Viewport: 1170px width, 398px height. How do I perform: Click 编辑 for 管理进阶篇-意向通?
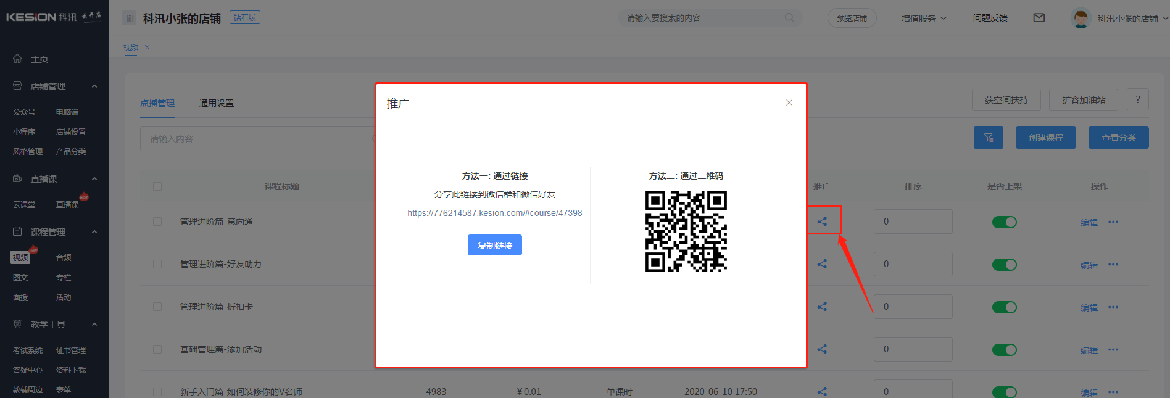1089,223
